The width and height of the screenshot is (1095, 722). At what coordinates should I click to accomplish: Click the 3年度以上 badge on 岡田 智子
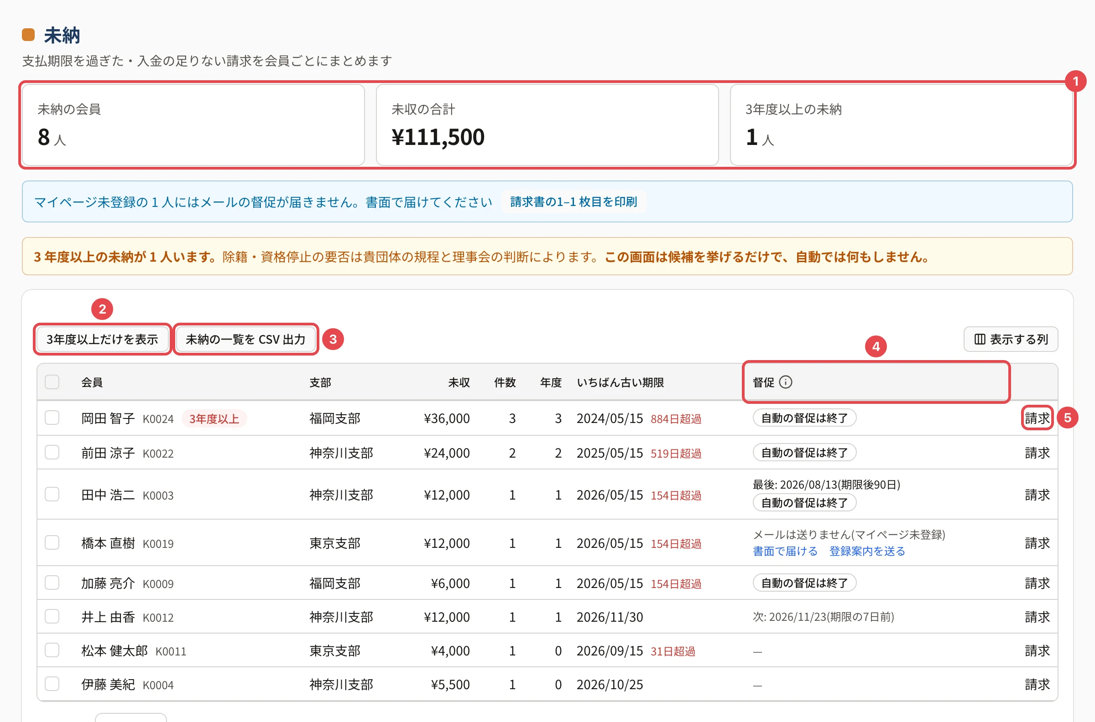(214, 418)
